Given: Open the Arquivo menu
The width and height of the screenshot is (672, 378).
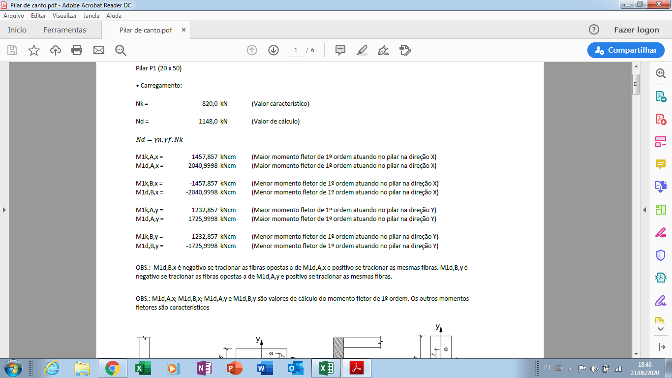Looking at the screenshot, I should coord(14,16).
